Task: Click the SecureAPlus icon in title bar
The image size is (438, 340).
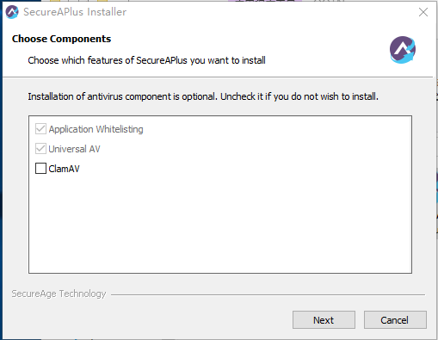Action: tap(12, 12)
